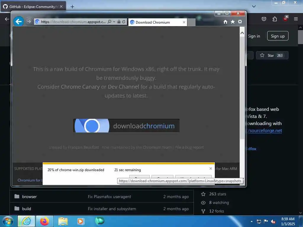303x227 pixels.
Task: Click the 263 star count badge
Action: 280,55
